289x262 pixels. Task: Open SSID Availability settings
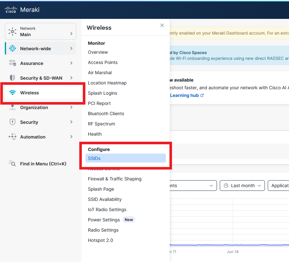click(x=105, y=199)
